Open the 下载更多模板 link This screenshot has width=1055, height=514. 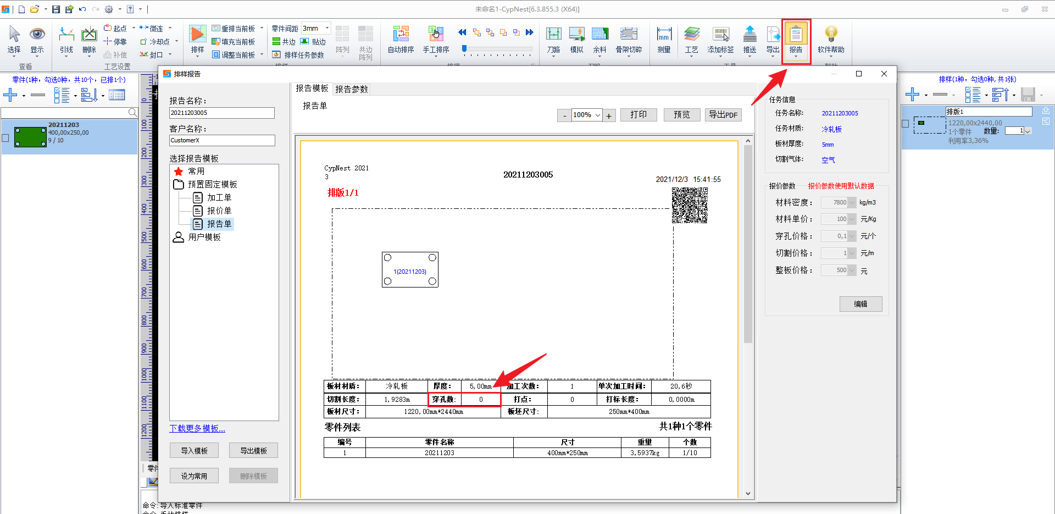point(197,429)
